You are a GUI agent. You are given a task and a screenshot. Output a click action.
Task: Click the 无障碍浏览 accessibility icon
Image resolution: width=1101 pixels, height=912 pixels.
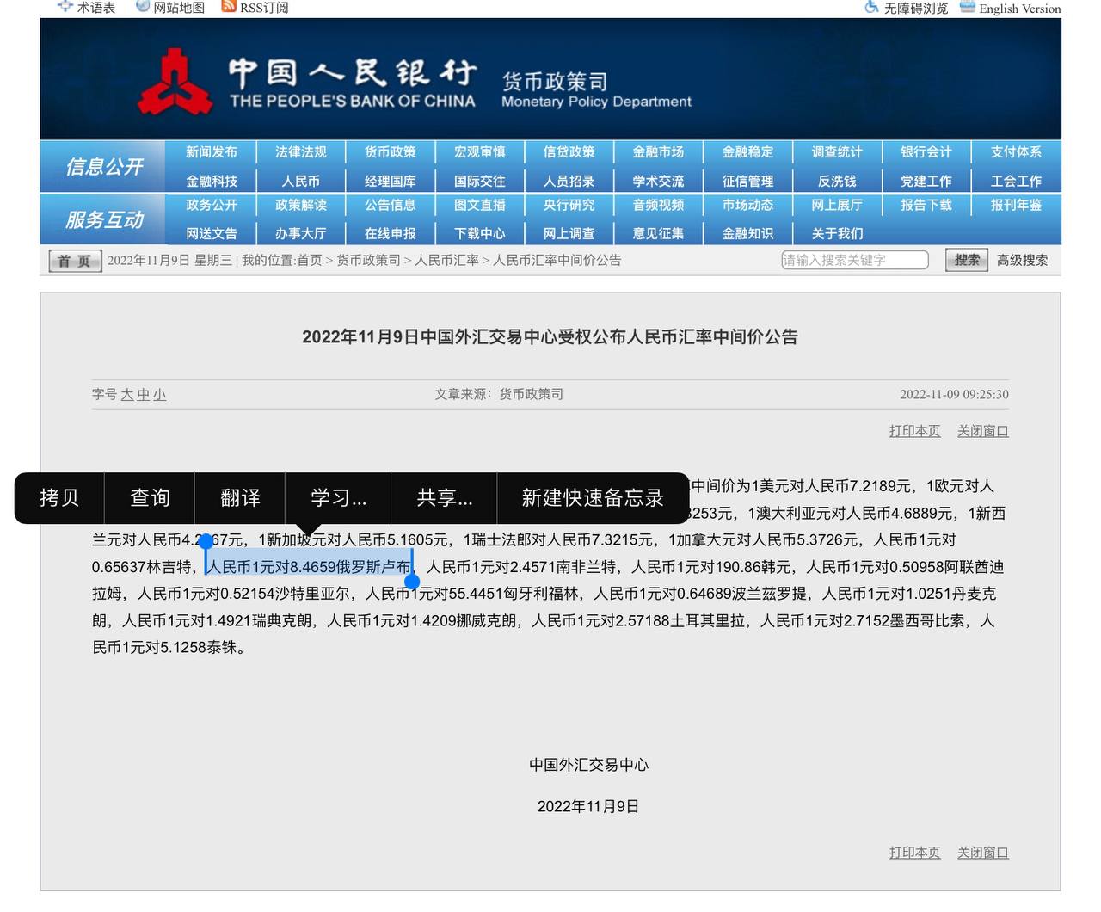coord(871,8)
